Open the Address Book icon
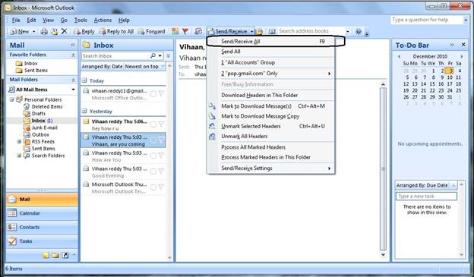This screenshot has height=277, width=474. pyautogui.click(x=272, y=31)
